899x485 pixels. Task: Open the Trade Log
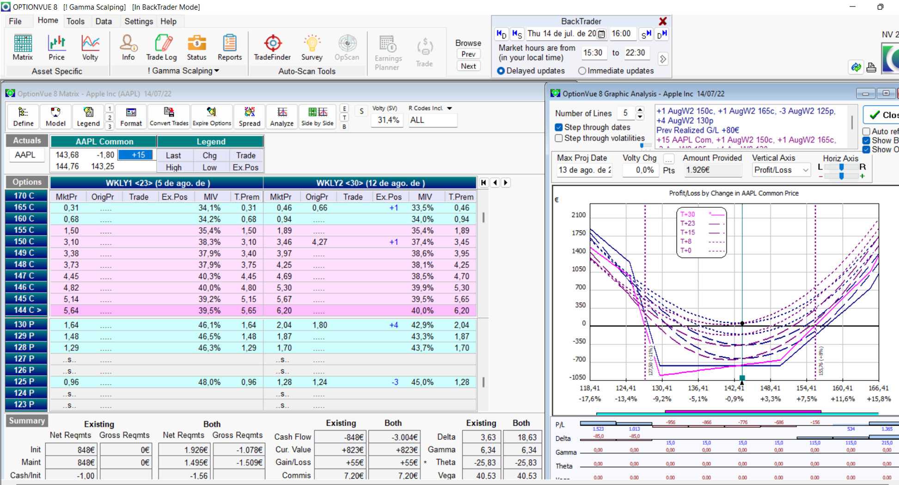[x=161, y=48]
